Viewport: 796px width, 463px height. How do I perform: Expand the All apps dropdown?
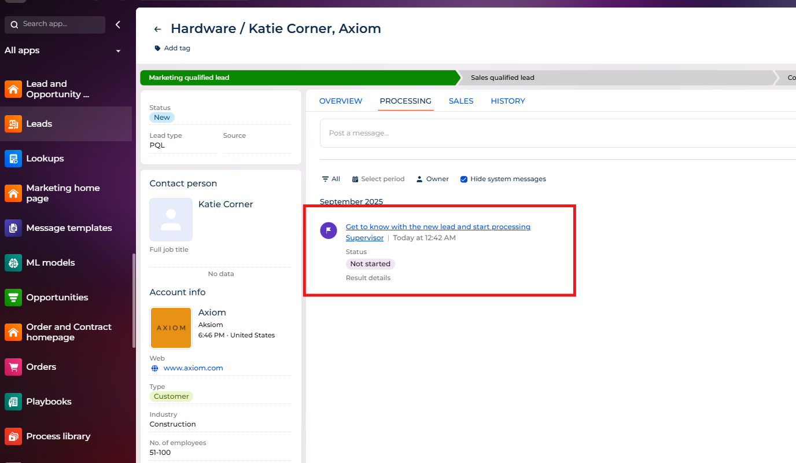118,51
